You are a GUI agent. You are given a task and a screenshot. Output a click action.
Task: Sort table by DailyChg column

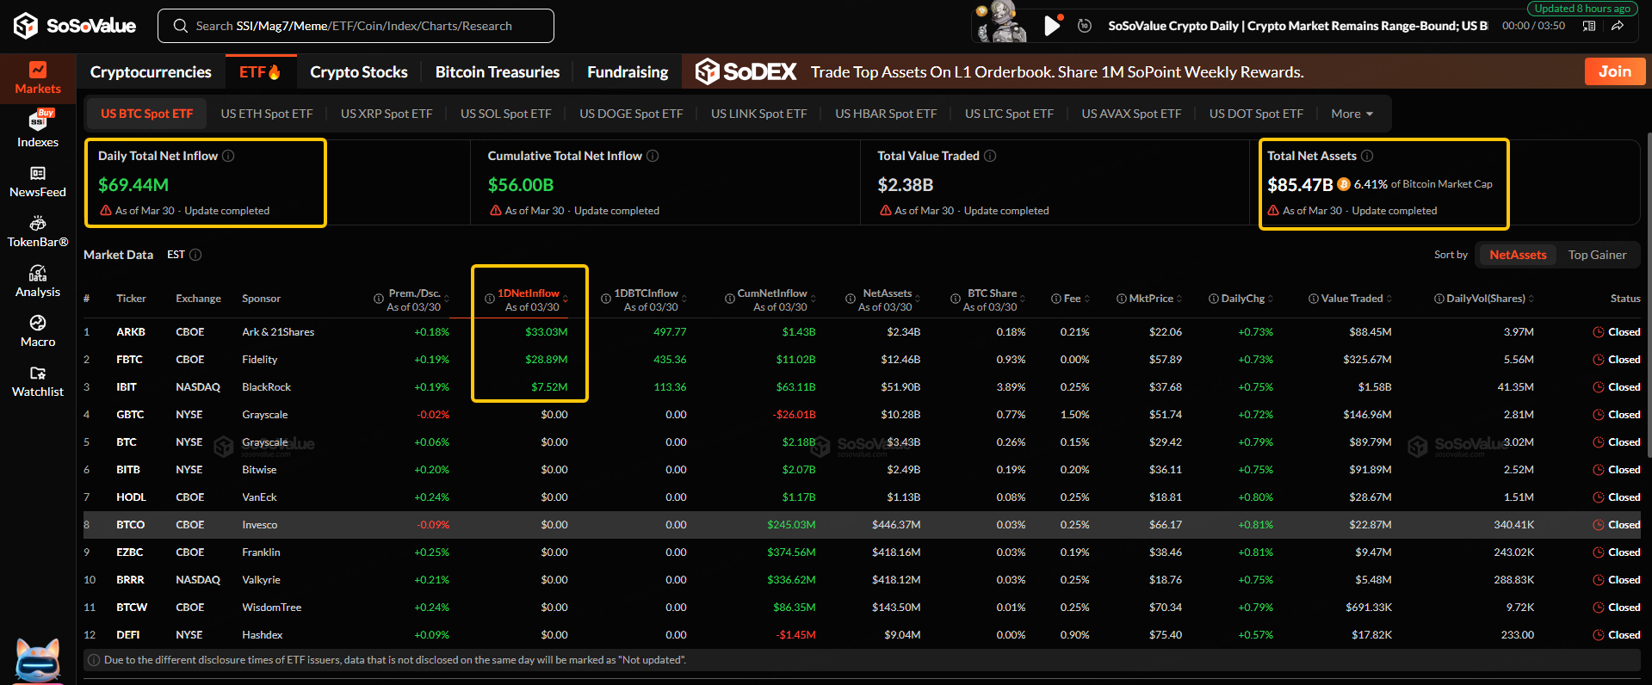pos(1242,299)
